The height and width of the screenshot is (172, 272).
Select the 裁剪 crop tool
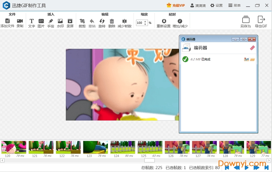pos(82,21)
